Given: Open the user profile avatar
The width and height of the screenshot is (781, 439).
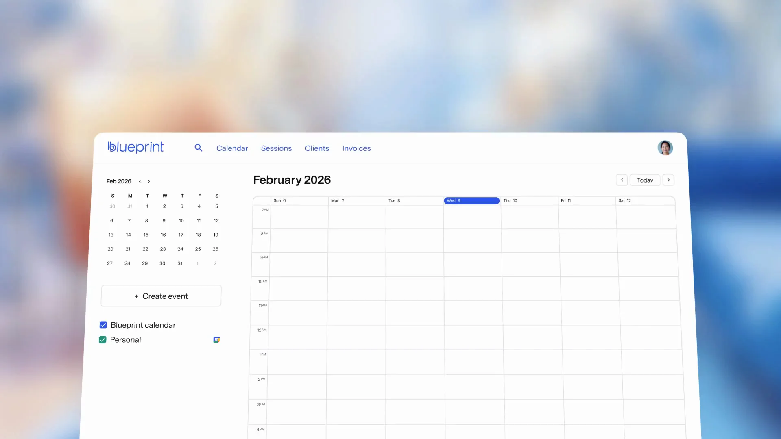Looking at the screenshot, I should (x=665, y=148).
